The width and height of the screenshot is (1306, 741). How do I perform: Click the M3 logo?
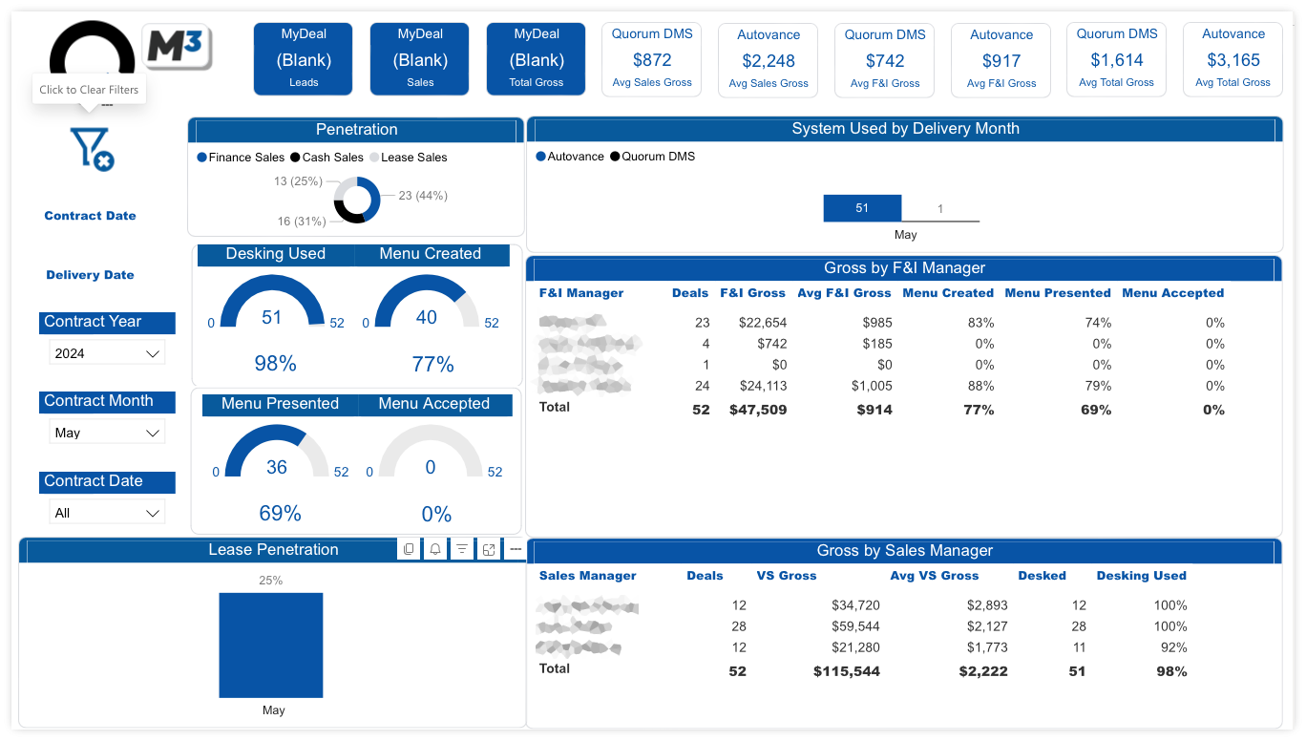click(178, 48)
